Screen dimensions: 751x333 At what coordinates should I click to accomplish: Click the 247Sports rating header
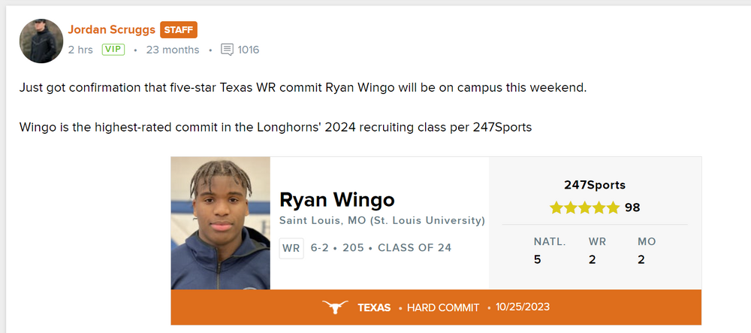[595, 185]
